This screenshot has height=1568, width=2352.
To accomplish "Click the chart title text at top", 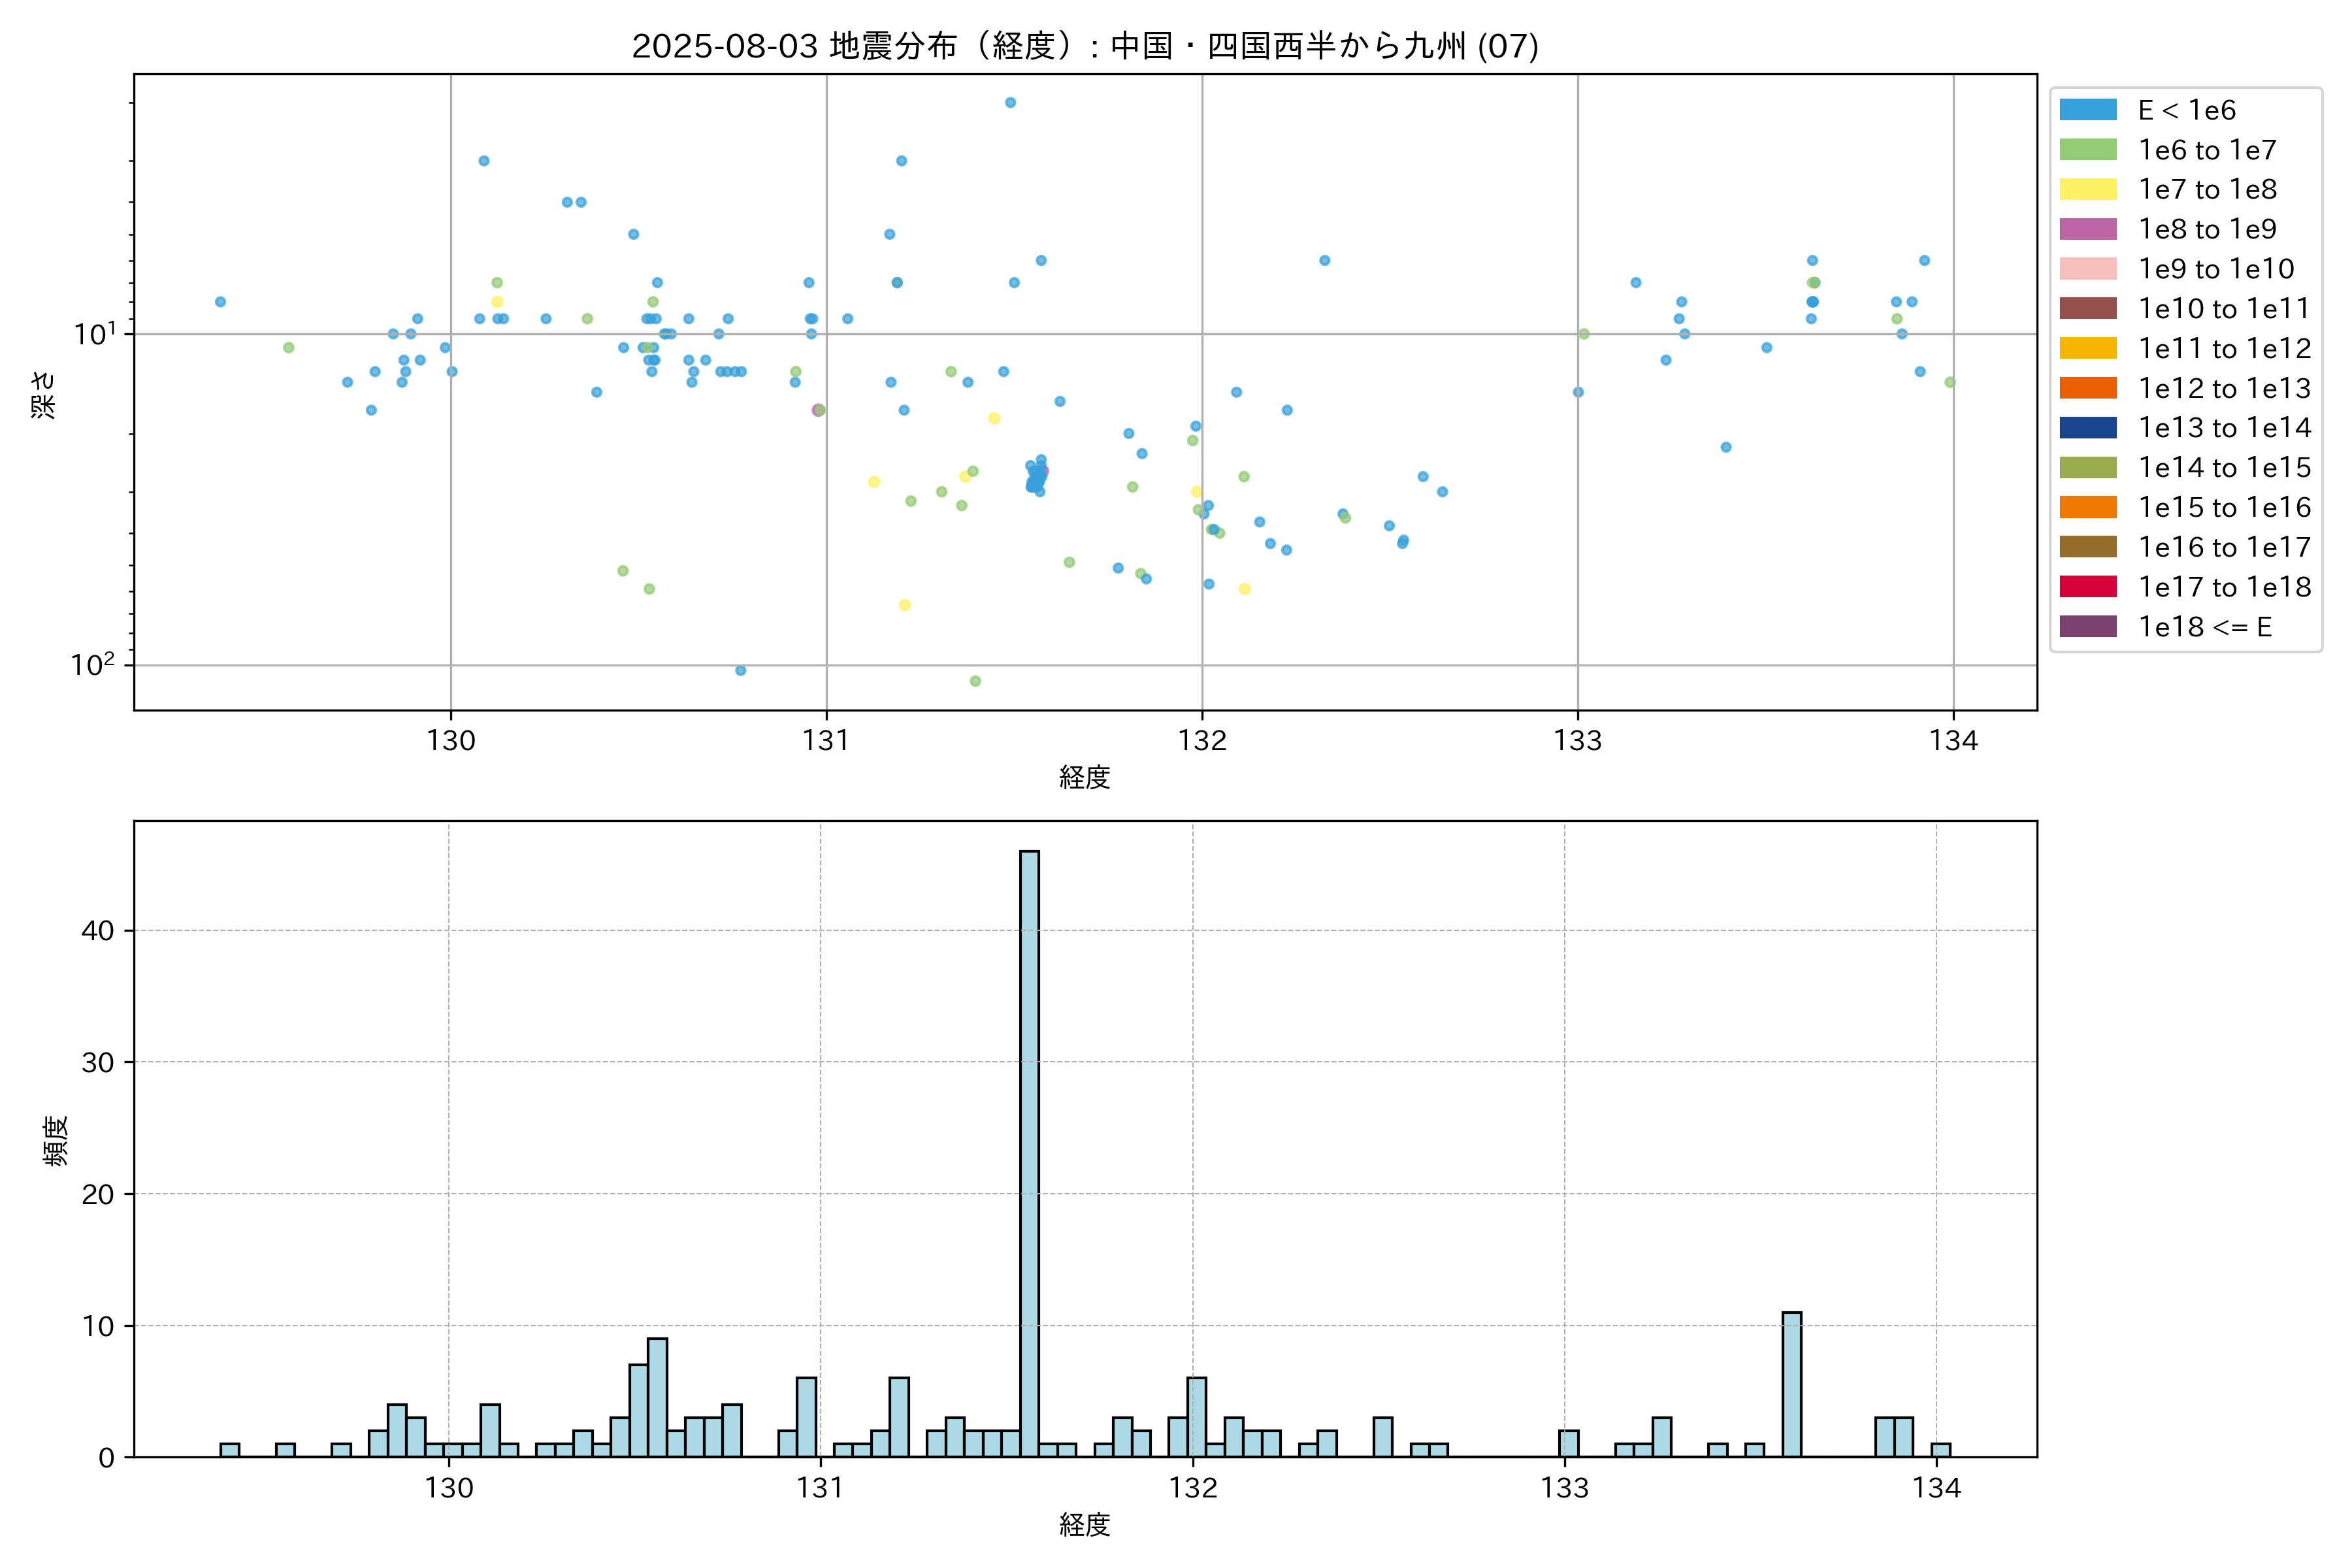I will click(x=1085, y=46).
